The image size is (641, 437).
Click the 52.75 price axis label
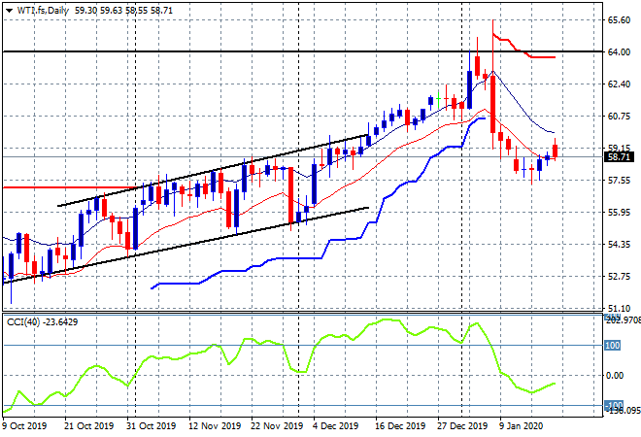(x=619, y=277)
